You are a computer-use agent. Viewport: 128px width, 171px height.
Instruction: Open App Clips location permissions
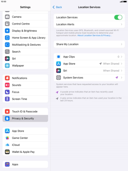click(89, 57)
